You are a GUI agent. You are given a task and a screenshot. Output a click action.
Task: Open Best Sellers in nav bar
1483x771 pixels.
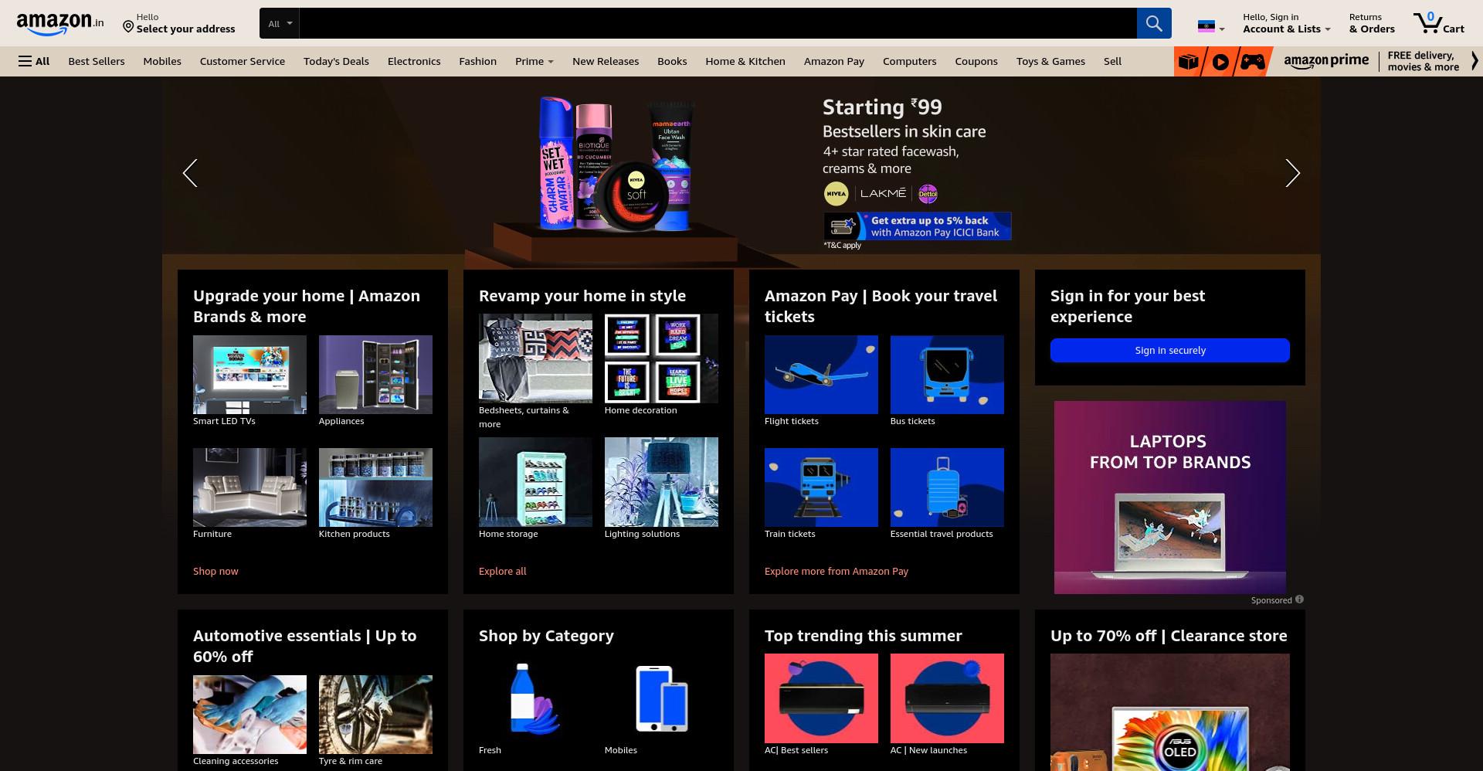pos(97,61)
